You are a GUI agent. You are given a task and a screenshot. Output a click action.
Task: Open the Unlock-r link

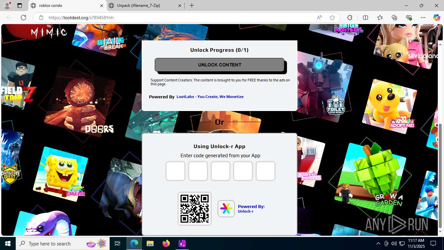click(246, 211)
